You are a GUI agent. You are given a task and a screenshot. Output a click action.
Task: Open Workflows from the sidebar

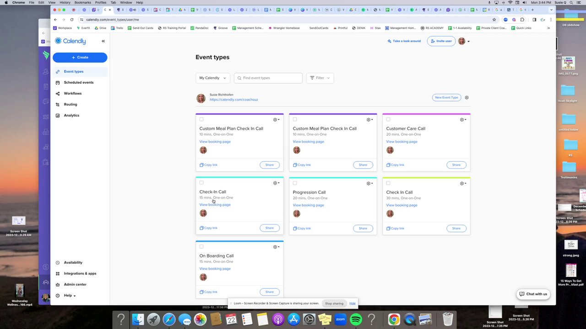coord(73,94)
